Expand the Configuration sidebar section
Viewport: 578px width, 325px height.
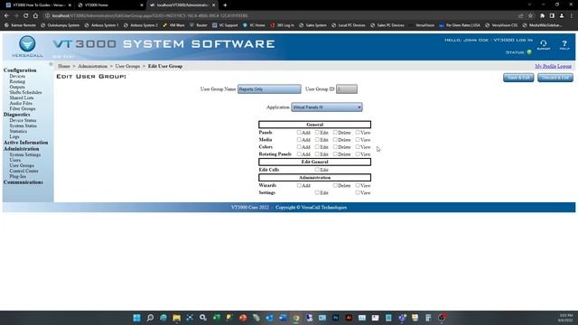click(20, 70)
